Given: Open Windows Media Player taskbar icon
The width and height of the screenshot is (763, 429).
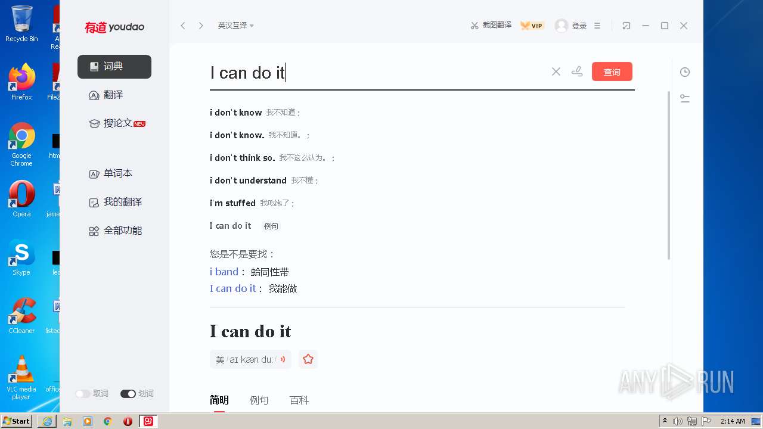Looking at the screenshot, I should [88, 421].
